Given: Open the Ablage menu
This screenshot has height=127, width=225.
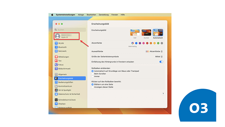Looking at the screenshot, I should pyautogui.click(x=81, y=15).
